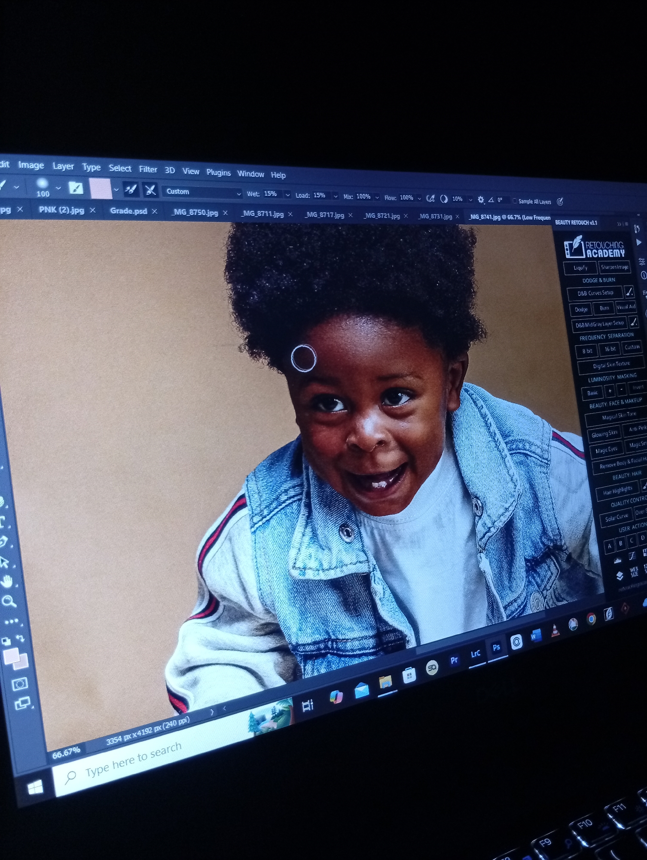Click the Visual Aid button
This screenshot has width=647, height=860.
point(626,307)
